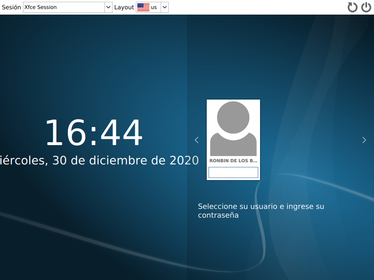Go to next user with right chevron
This screenshot has height=280, width=374.
click(x=364, y=140)
